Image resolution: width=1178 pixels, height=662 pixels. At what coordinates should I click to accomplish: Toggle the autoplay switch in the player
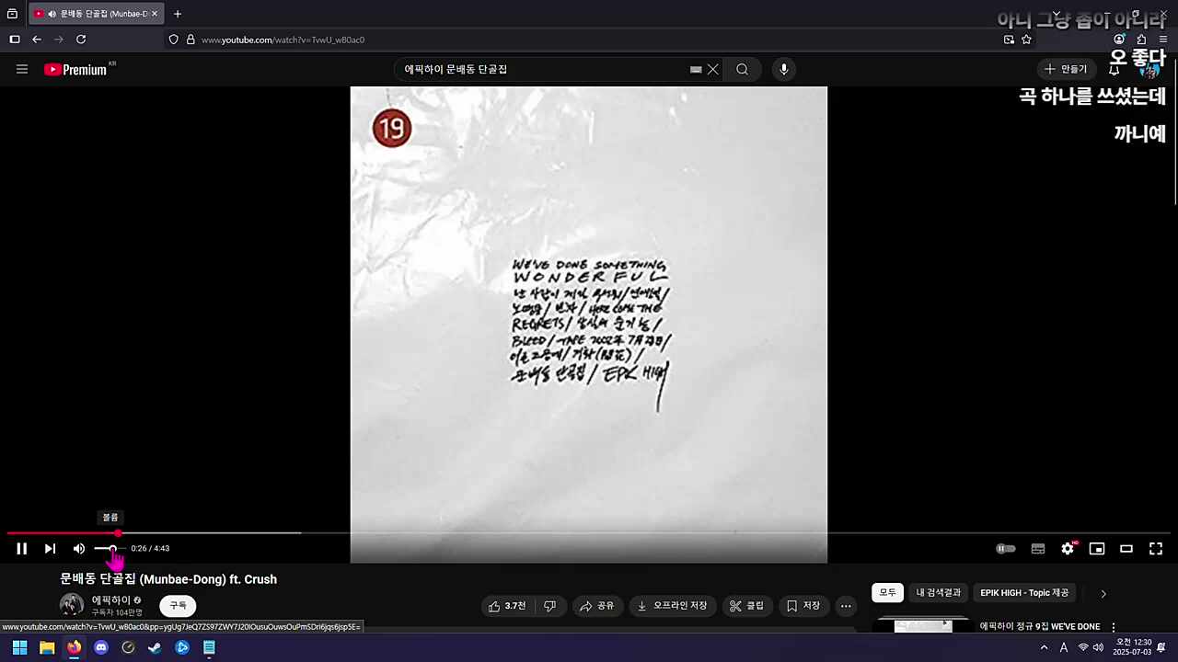pyautogui.click(x=1006, y=549)
